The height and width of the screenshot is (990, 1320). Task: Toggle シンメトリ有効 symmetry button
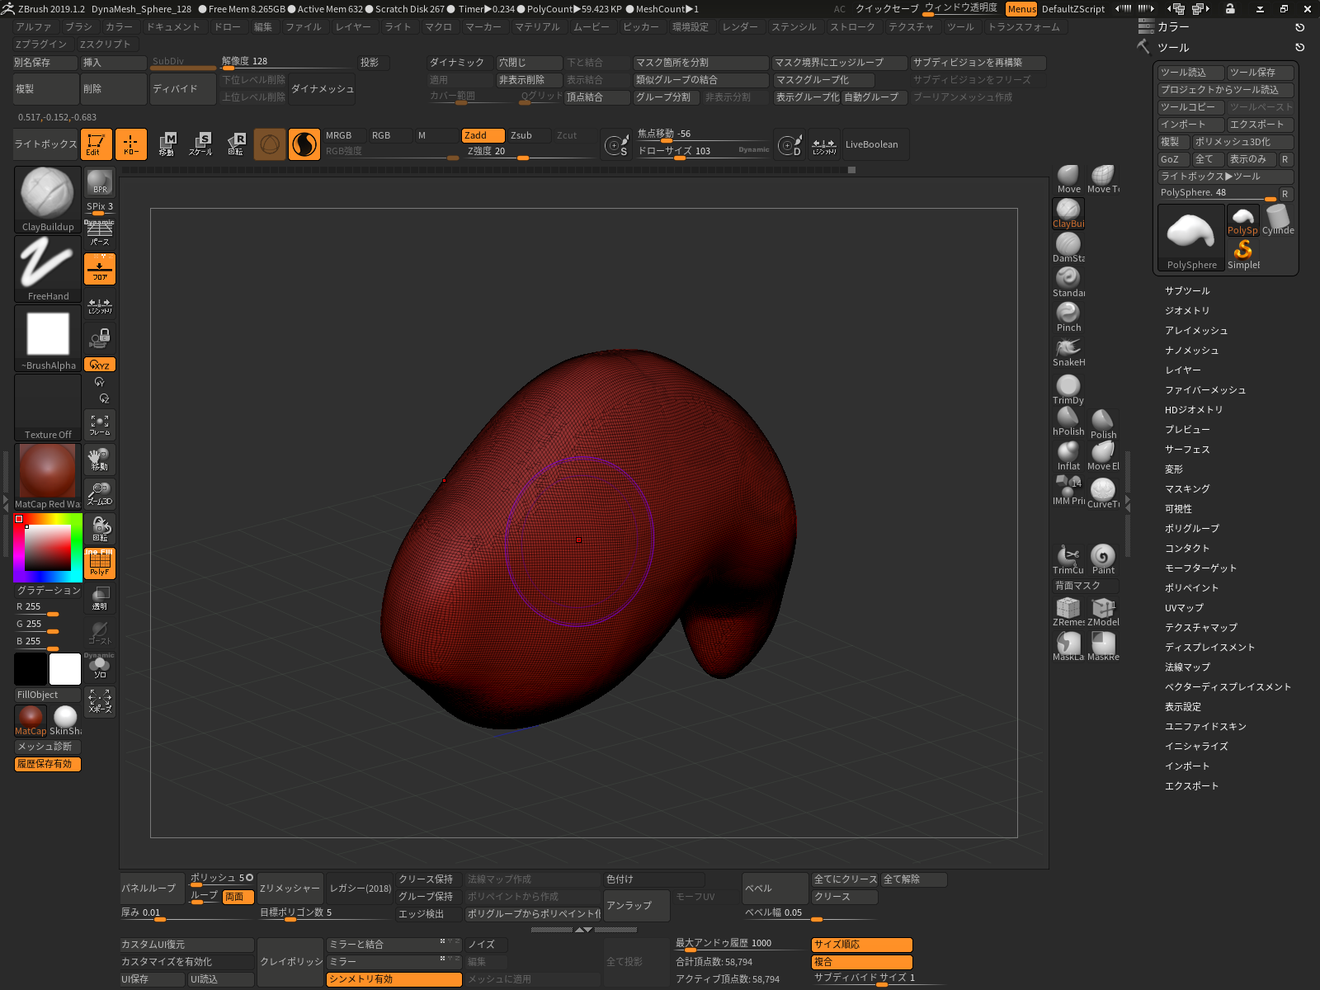tap(394, 979)
